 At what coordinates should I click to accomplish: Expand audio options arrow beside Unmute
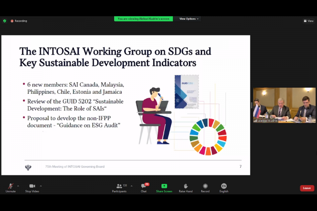[18, 186]
